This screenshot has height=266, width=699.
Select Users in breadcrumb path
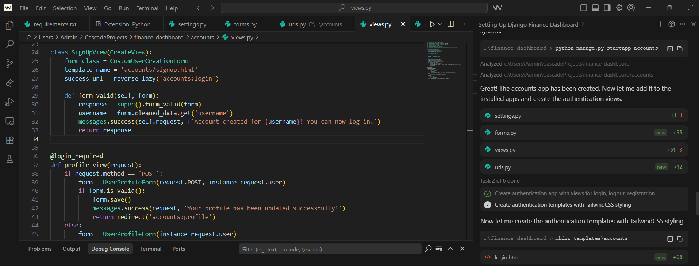tap(46, 37)
